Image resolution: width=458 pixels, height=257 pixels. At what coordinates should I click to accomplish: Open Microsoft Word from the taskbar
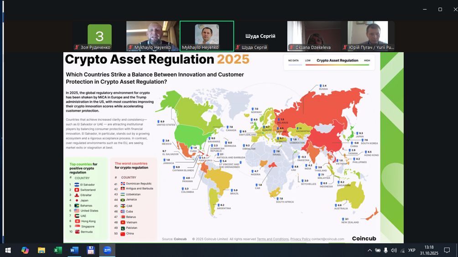click(74, 250)
